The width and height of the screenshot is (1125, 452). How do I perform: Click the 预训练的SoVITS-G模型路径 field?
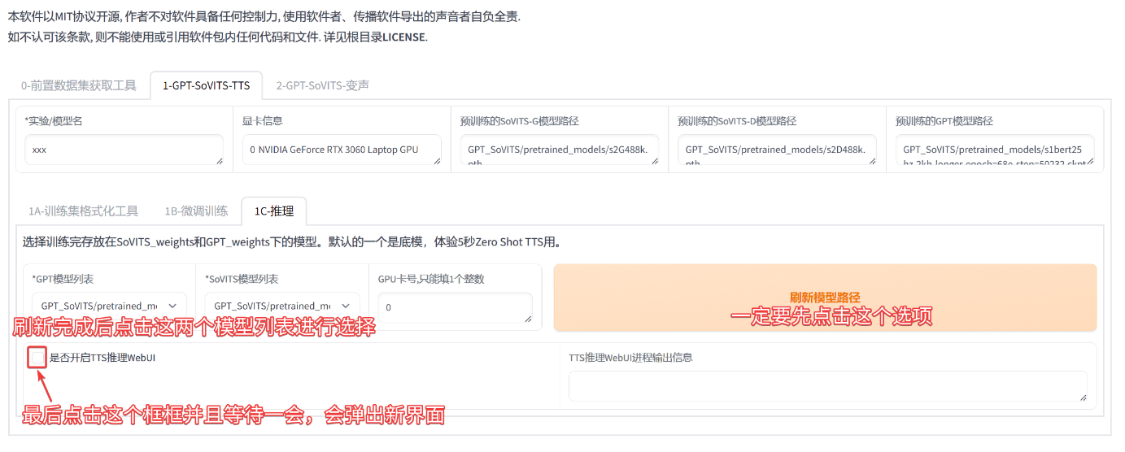[x=558, y=150]
